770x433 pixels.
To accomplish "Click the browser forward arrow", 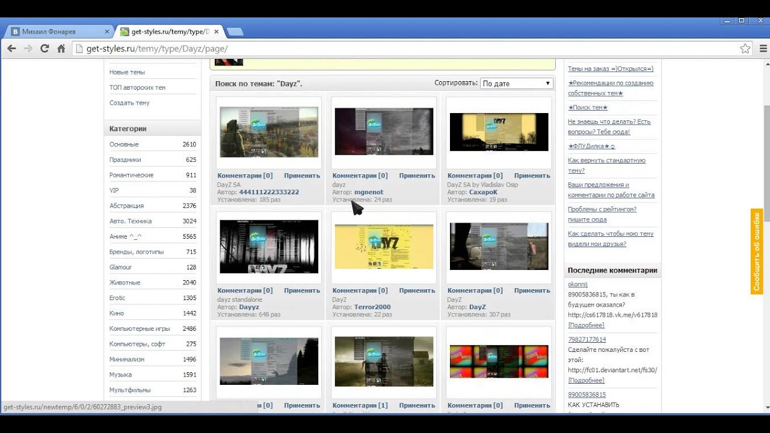I will 28,49.
